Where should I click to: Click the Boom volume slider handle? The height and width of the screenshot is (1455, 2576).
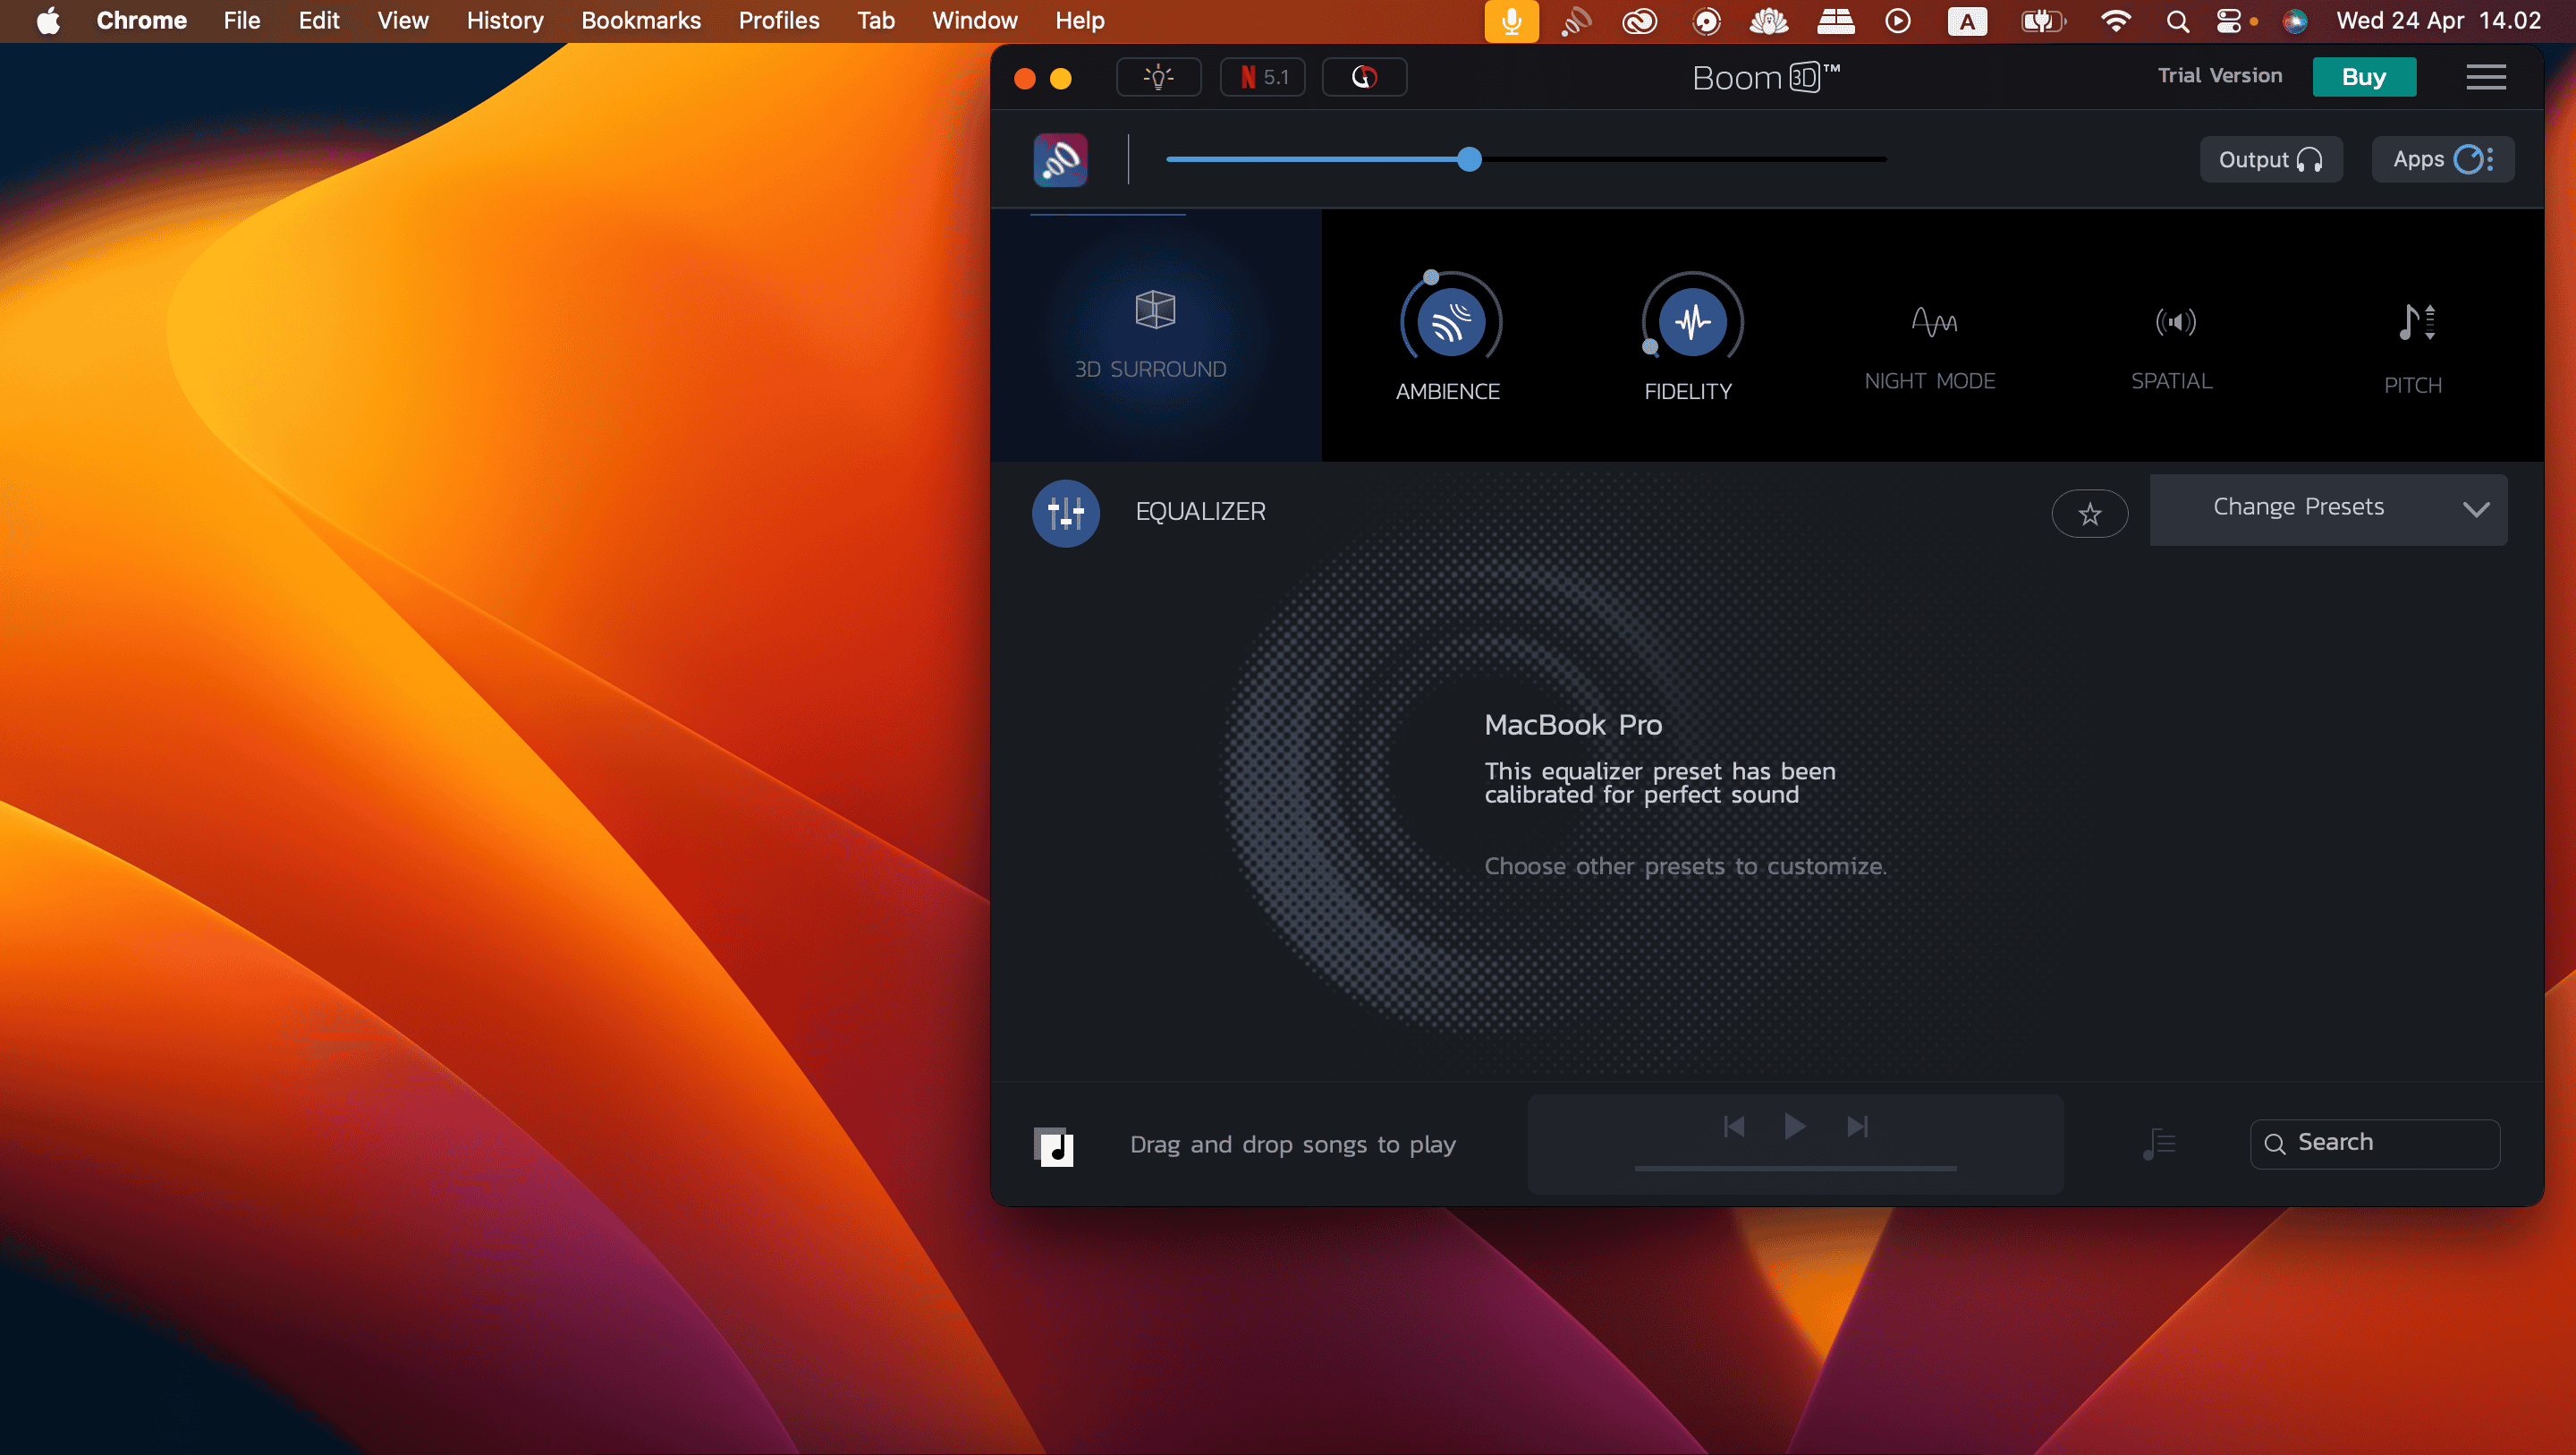(1469, 159)
